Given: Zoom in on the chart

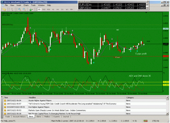Looking at the screenshot, I should click(20, 10).
